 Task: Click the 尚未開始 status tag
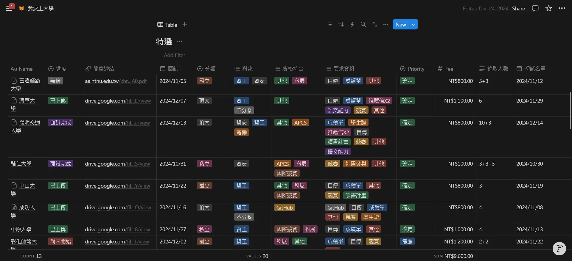coord(60,241)
